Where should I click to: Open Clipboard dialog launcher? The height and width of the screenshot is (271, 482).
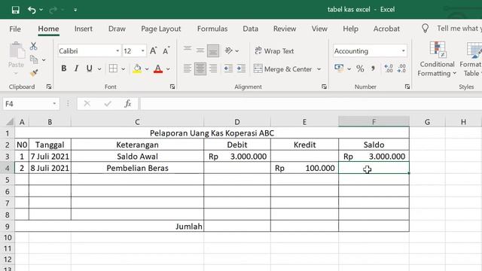tap(48, 87)
